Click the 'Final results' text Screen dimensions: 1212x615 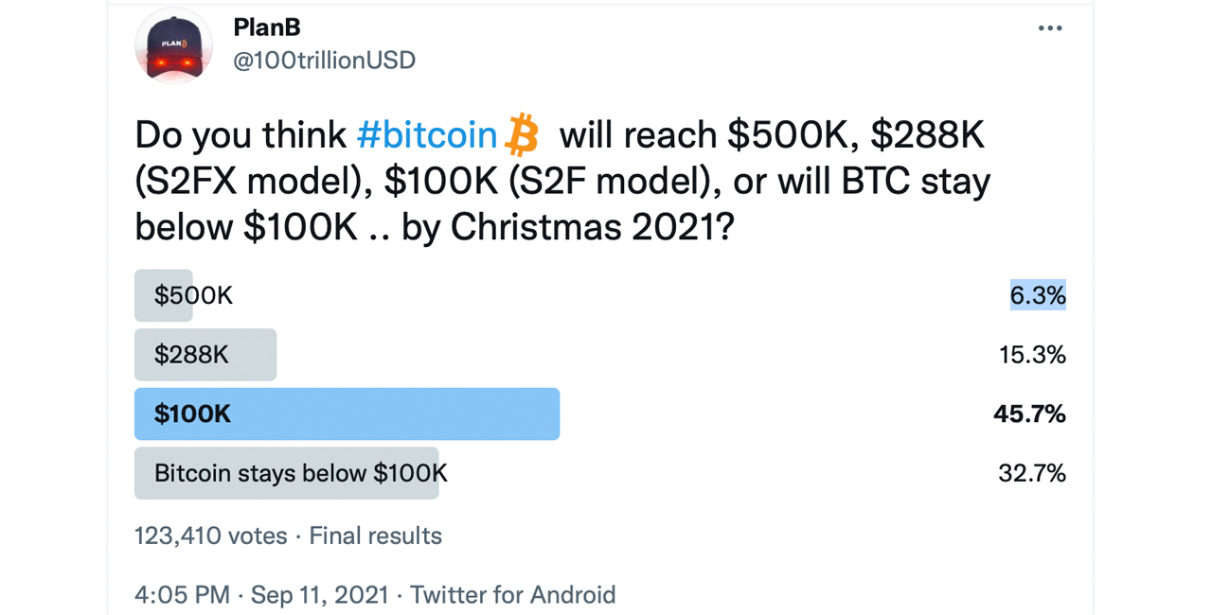point(375,536)
